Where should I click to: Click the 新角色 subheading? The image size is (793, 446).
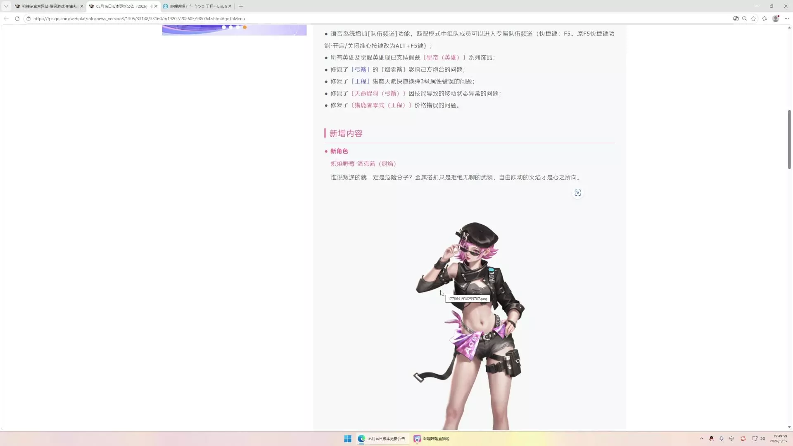coord(339,151)
